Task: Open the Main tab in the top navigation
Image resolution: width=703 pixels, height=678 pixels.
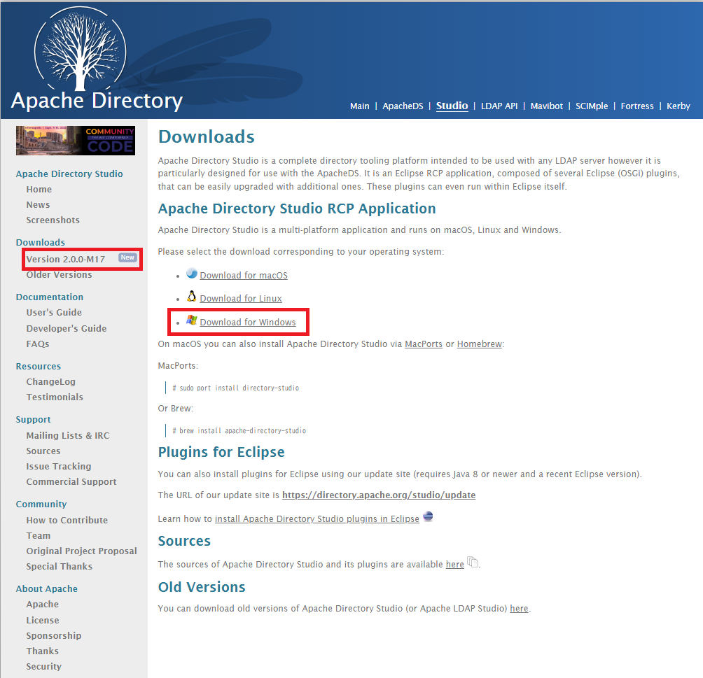Action: 360,106
